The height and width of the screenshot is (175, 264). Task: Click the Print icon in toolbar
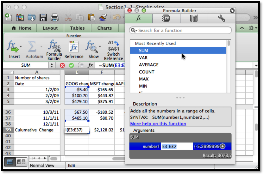54,17
